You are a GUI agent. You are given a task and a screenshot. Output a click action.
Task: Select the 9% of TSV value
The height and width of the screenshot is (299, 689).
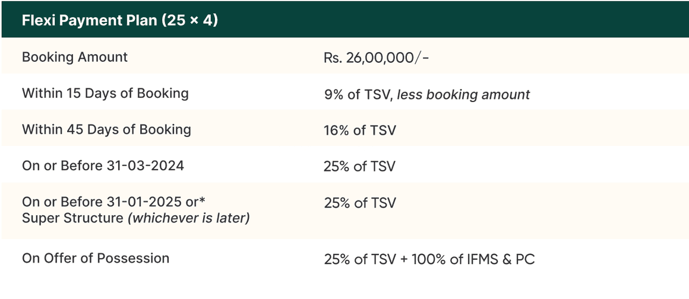358,94
